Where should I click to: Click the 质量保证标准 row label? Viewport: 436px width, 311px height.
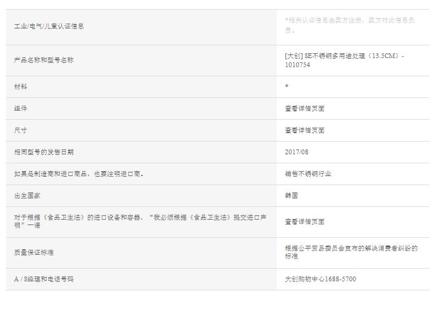(34, 252)
